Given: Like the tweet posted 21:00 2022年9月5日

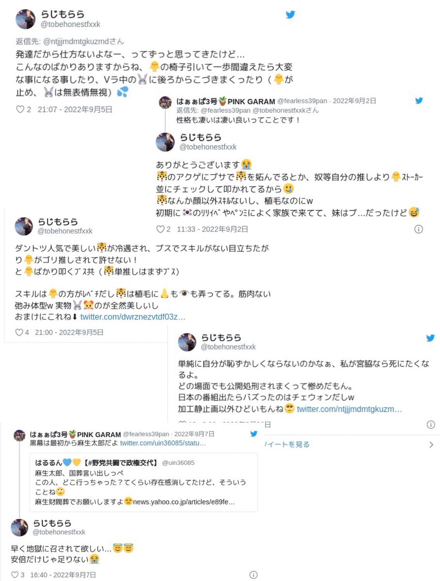Looking at the screenshot, I should 20,332.
